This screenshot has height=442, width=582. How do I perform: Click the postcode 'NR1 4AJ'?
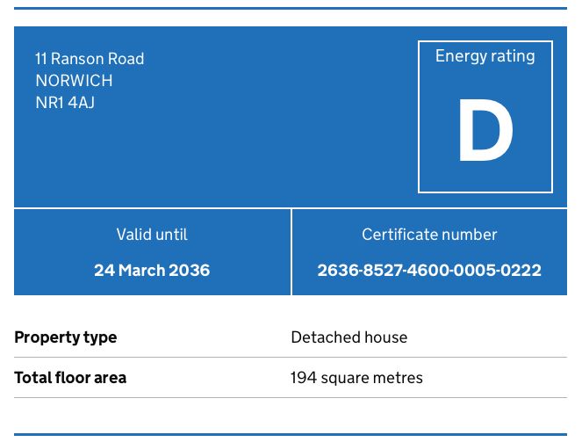click(65, 103)
